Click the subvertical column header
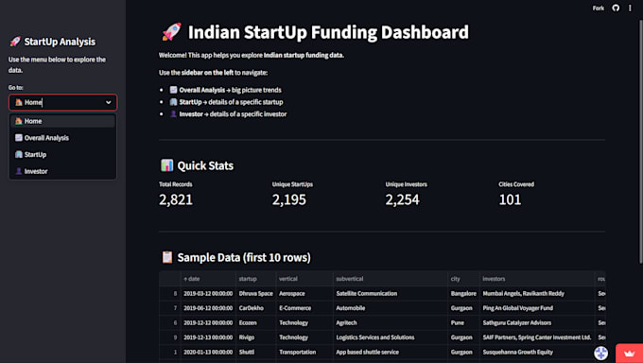The width and height of the screenshot is (643, 363). point(391,279)
